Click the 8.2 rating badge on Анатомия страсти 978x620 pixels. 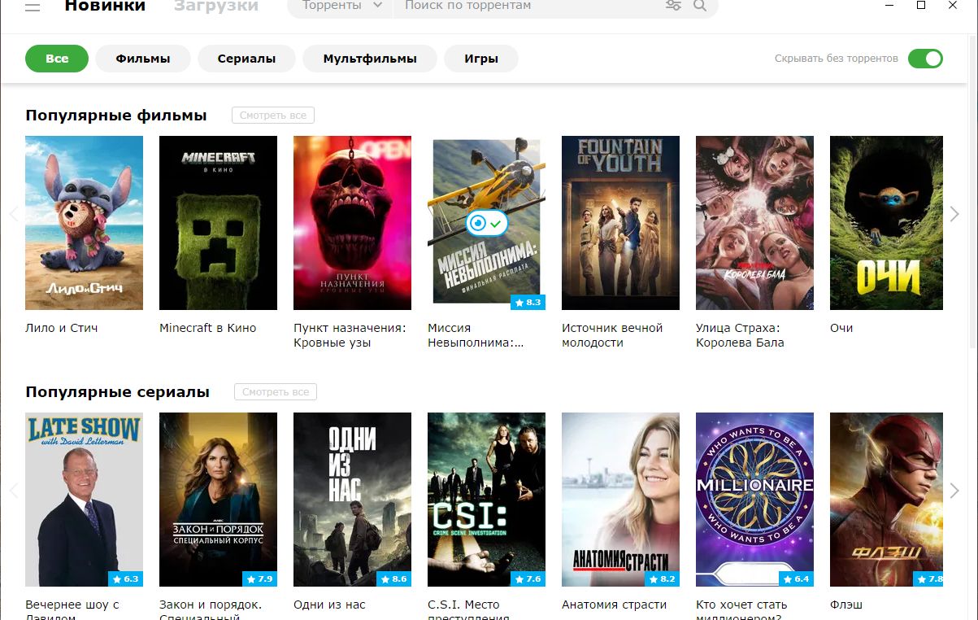[662, 579]
